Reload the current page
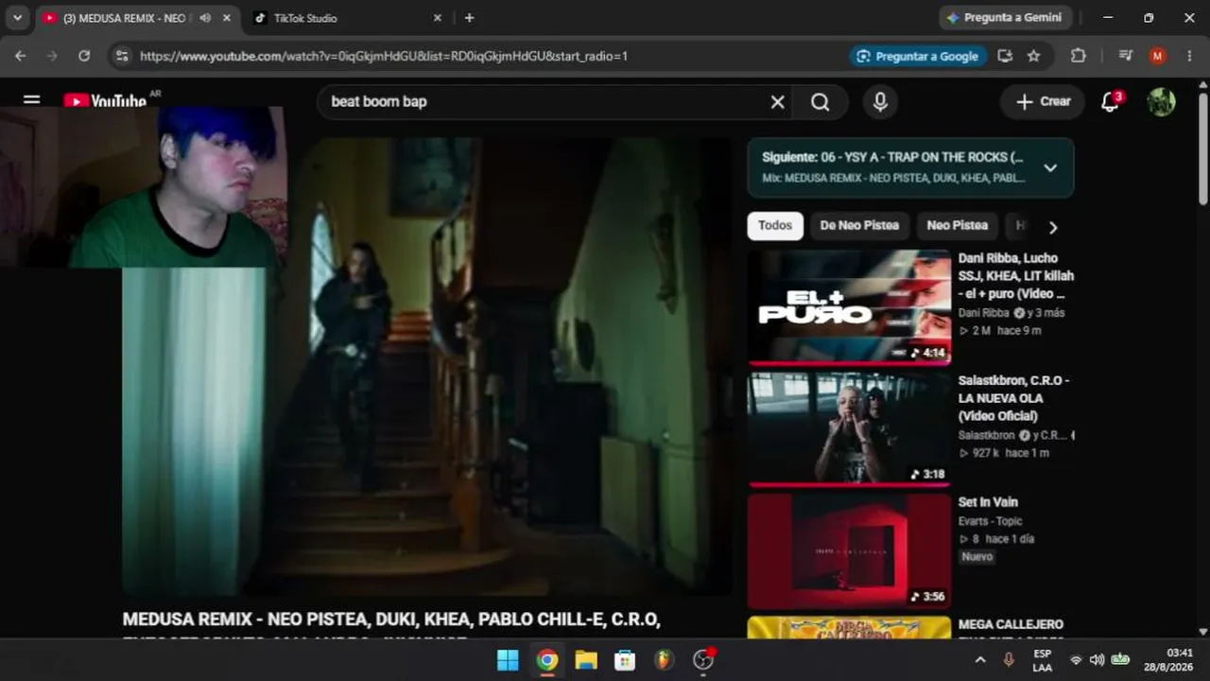1210x681 pixels. coord(84,56)
